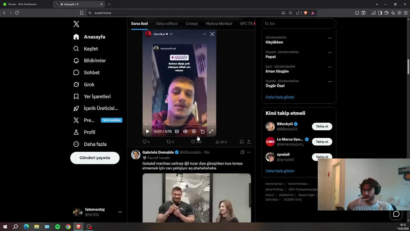Screen dimensions: 410x231
Task: Open Brave Rewards triangle icon
Action: coord(313,13)
